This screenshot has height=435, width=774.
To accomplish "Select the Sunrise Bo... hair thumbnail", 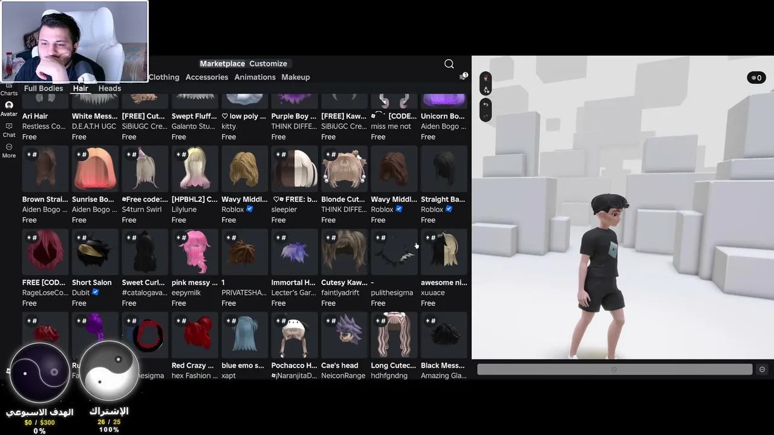I will (95, 169).
